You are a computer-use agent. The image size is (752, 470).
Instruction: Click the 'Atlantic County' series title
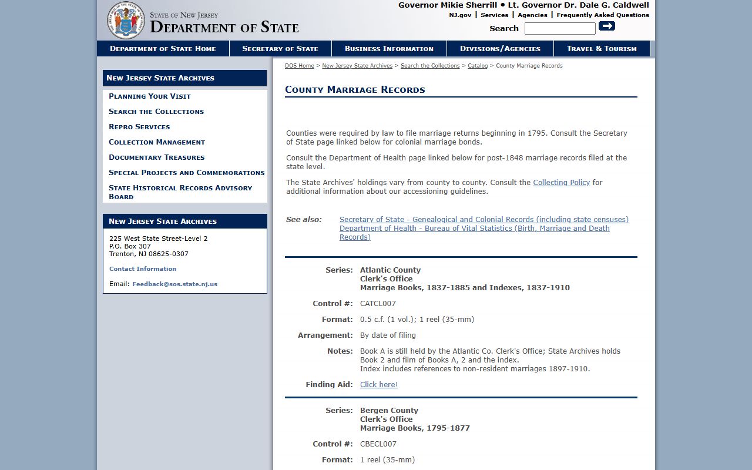(x=390, y=270)
